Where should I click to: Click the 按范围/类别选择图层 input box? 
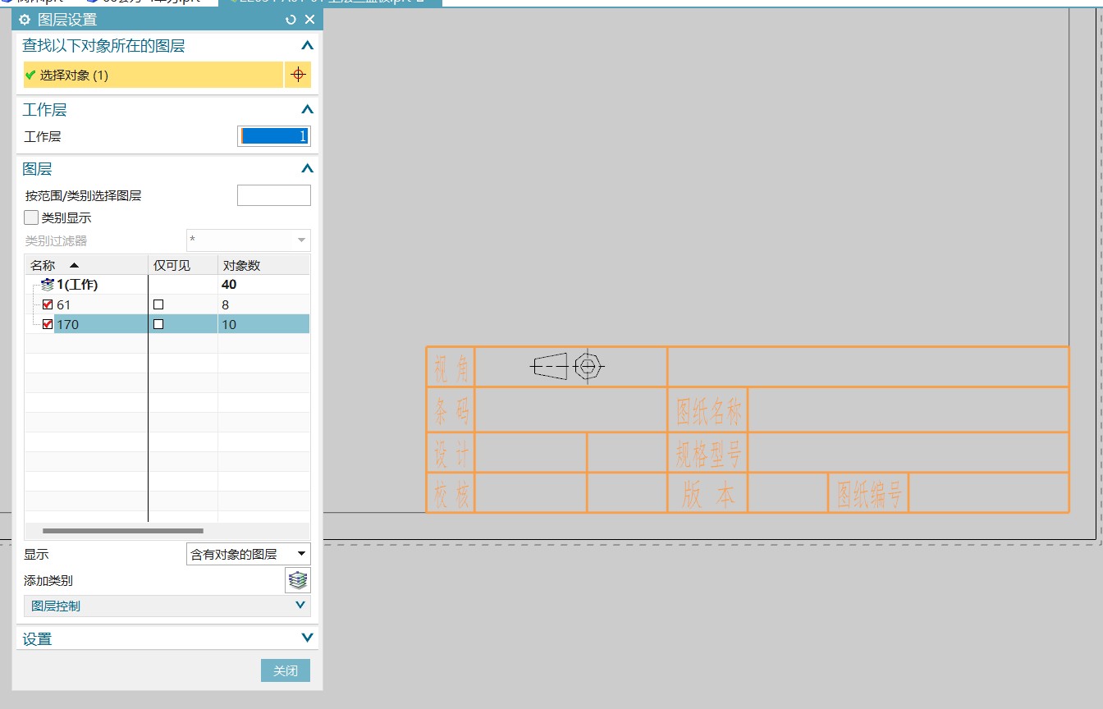[274, 195]
